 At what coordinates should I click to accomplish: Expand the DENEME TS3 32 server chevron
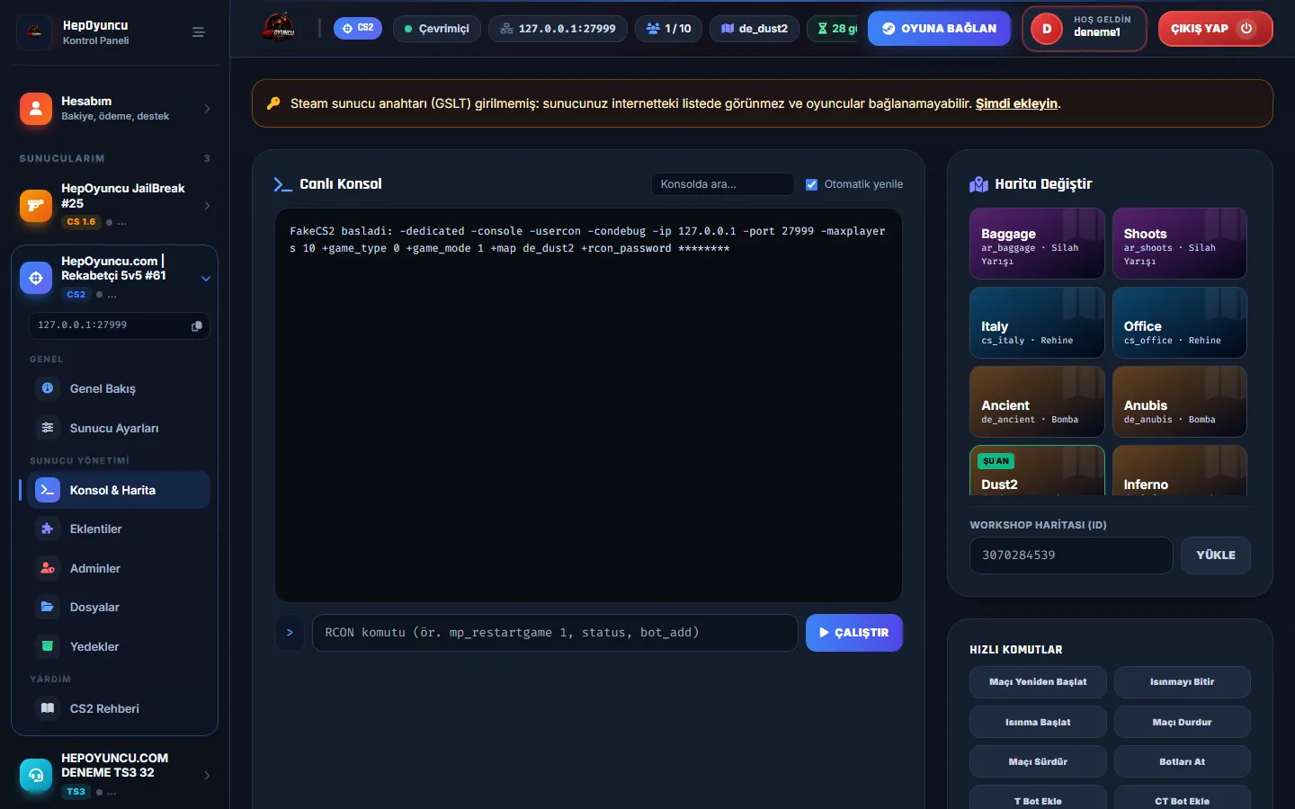pos(208,775)
